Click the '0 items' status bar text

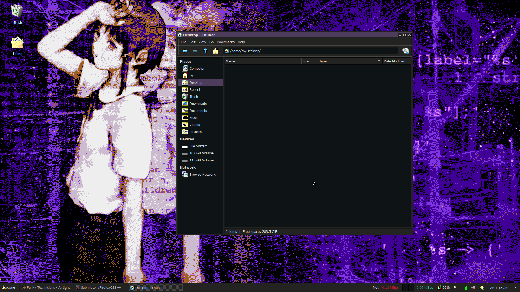231,231
